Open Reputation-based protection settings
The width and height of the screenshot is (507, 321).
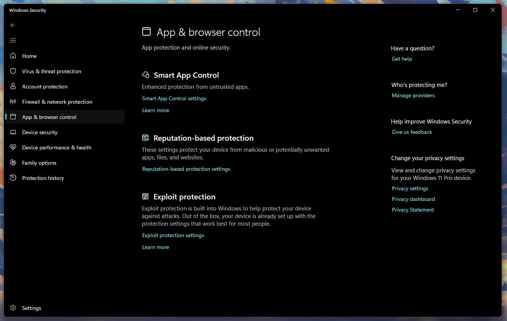pos(186,169)
